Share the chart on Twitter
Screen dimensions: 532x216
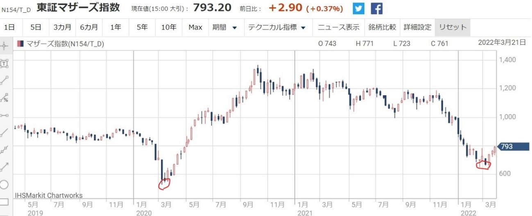point(358,8)
